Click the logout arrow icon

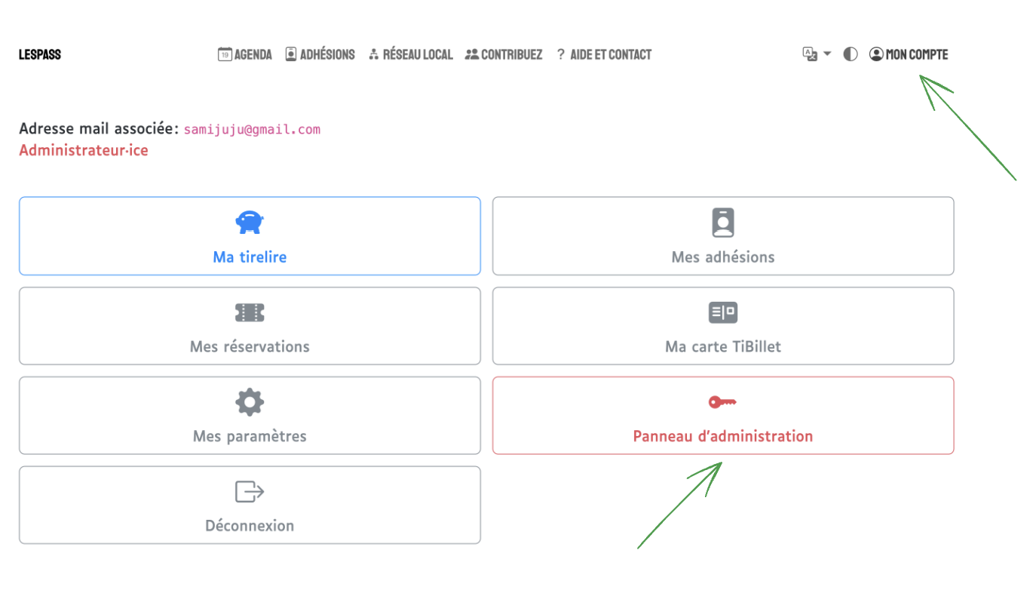coord(250,492)
